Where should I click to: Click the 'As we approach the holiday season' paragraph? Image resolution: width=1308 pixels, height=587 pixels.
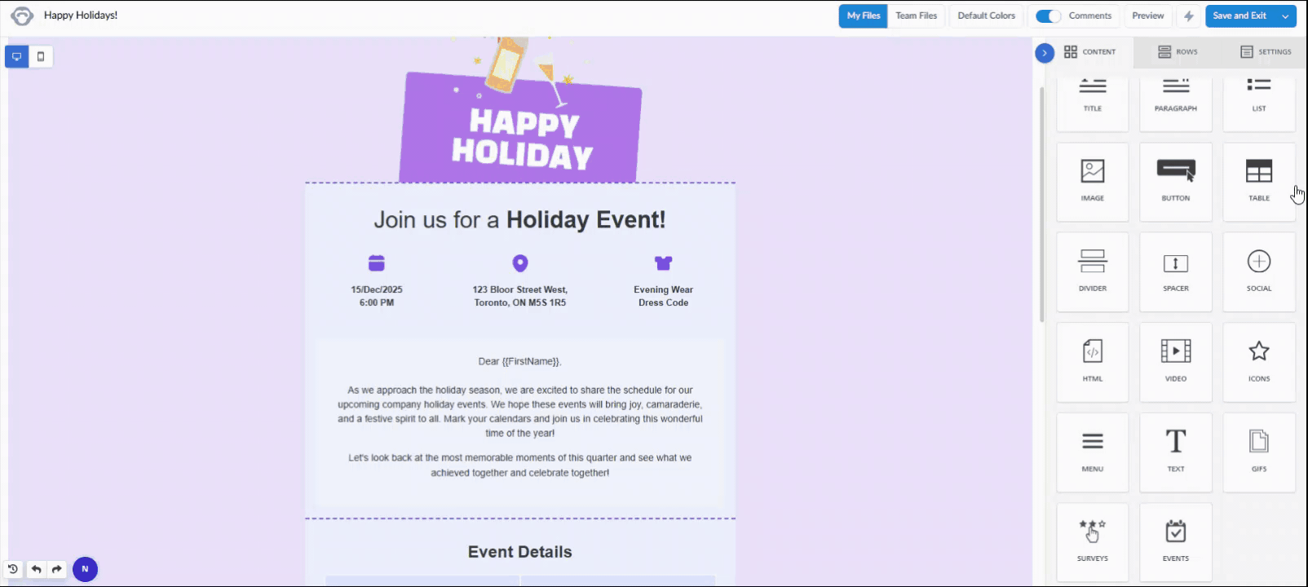[519, 412]
